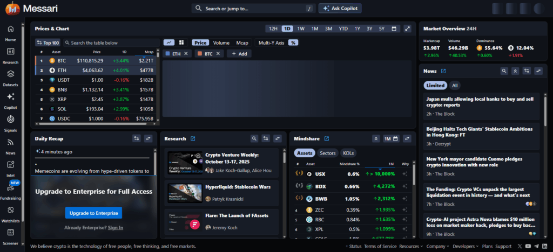Switch to the Sectors tab in Mindshare
The width and height of the screenshot is (553, 252).
tap(327, 153)
